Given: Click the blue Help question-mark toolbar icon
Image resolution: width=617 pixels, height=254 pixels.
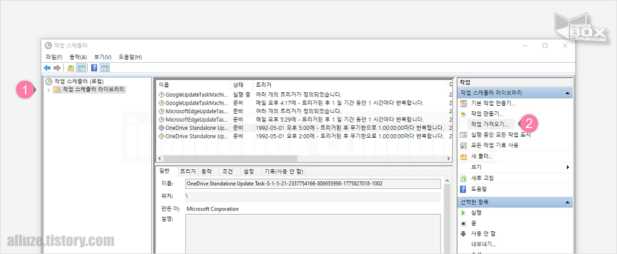Looking at the screenshot, I should tap(94, 68).
